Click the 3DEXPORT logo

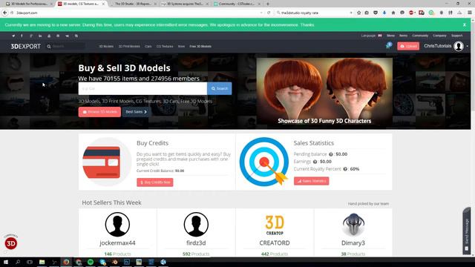(x=26, y=46)
